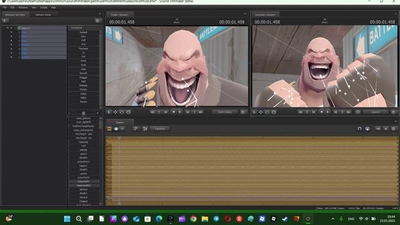Open Windows taskbar search
Viewport: 400px width, 225px height.
point(79,219)
